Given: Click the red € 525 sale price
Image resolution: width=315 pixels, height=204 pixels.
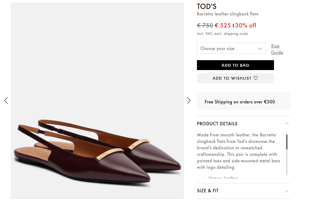Looking at the screenshot, I should tap(223, 25).
